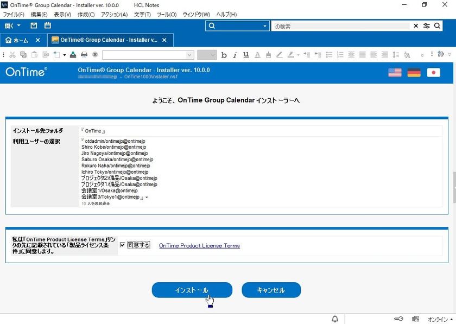Viewport: 456px width, 324px height.
Task: Select Ichiro Tokyo/ontimejp@ontimejp entry
Action: pos(115,172)
